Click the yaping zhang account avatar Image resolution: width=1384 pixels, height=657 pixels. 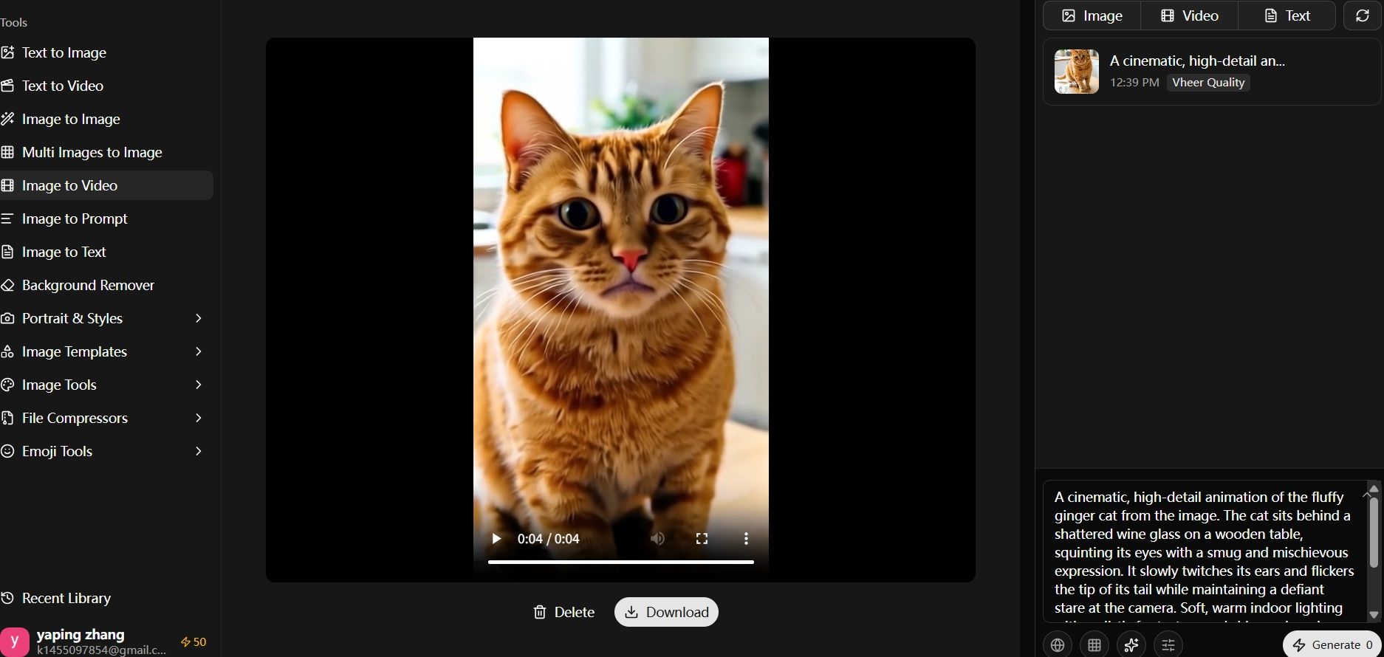click(15, 641)
